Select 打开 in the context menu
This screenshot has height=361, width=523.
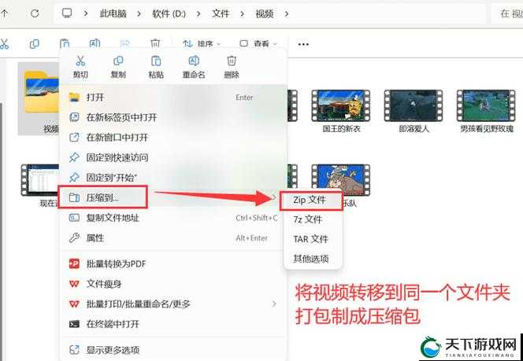172,98
